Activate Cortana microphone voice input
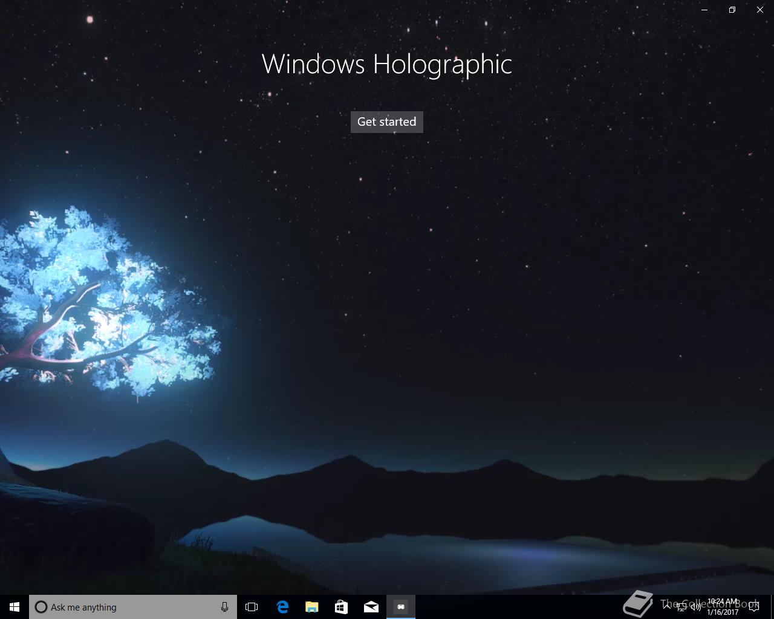Image resolution: width=774 pixels, height=619 pixels. click(224, 607)
